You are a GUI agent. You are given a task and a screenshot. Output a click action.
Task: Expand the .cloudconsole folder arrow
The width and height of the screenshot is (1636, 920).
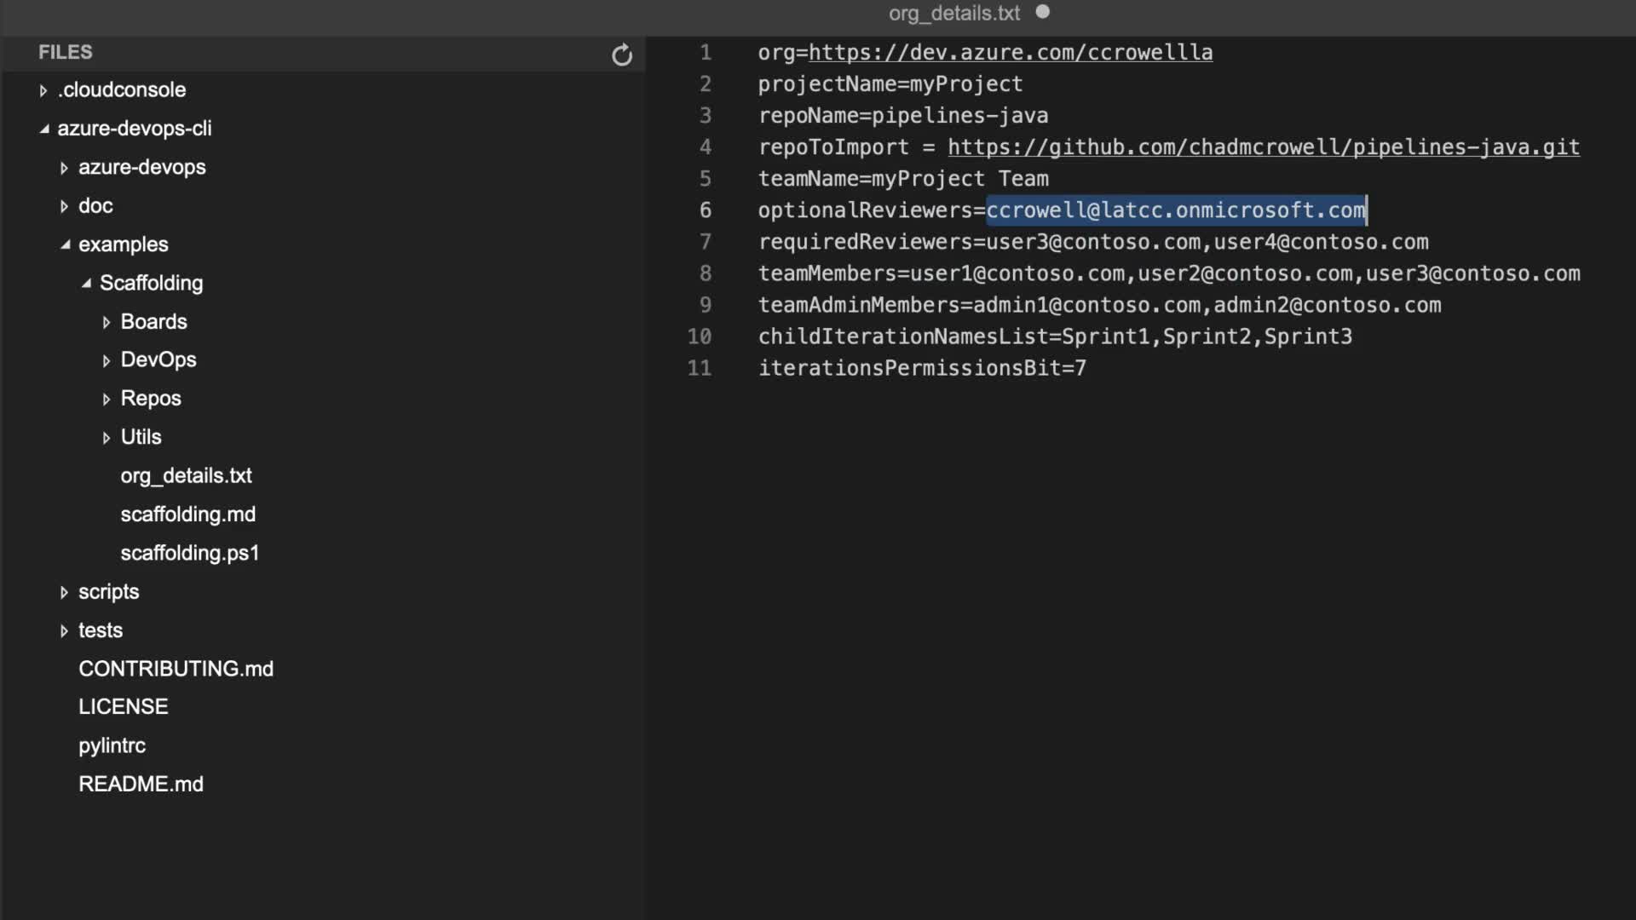43,90
